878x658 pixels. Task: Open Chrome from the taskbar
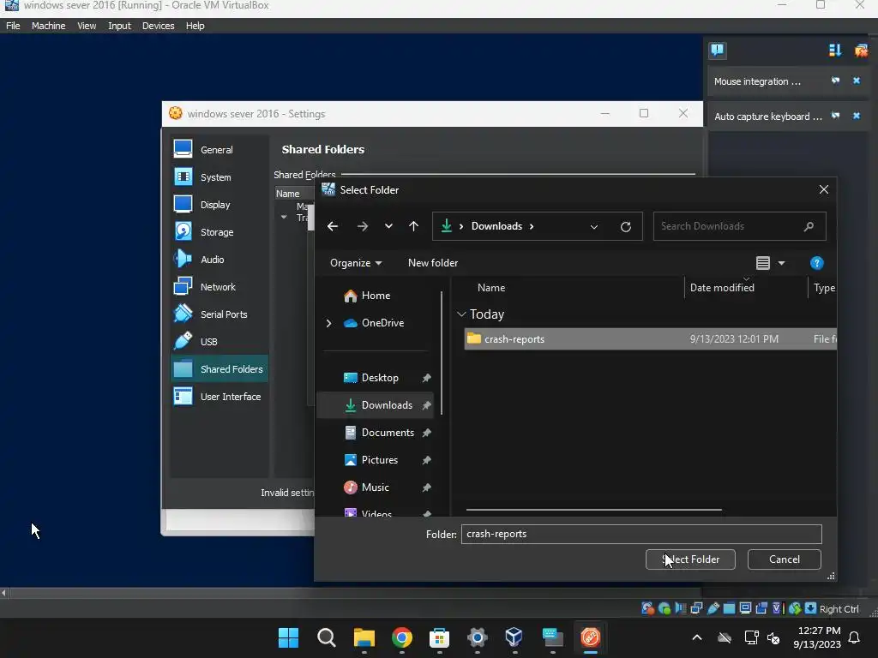point(401,637)
